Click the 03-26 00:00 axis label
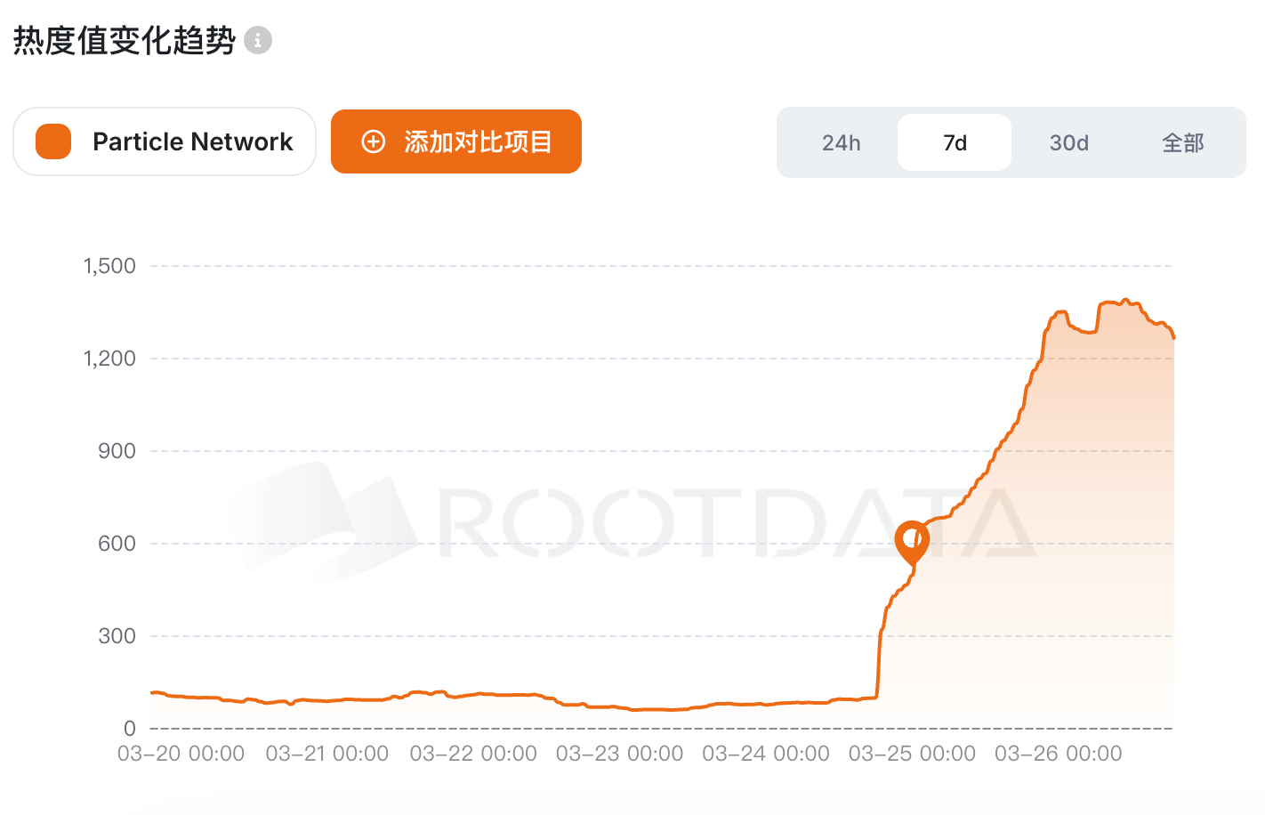The width and height of the screenshot is (1265, 815). [x=1058, y=754]
